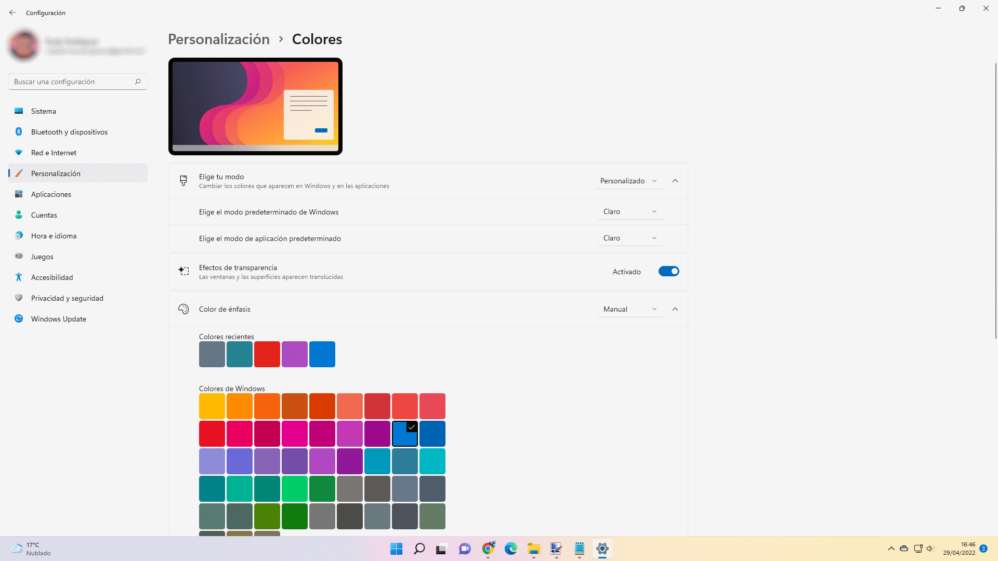Screen dimensions: 998x561
Task: Click the Windows Update sync icon
Action: coord(19,319)
